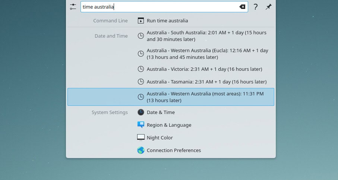Image resolution: width=338 pixels, height=180 pixels.
Task: Click the terminal icon beside Run time australia
Action: pos(140,21)
